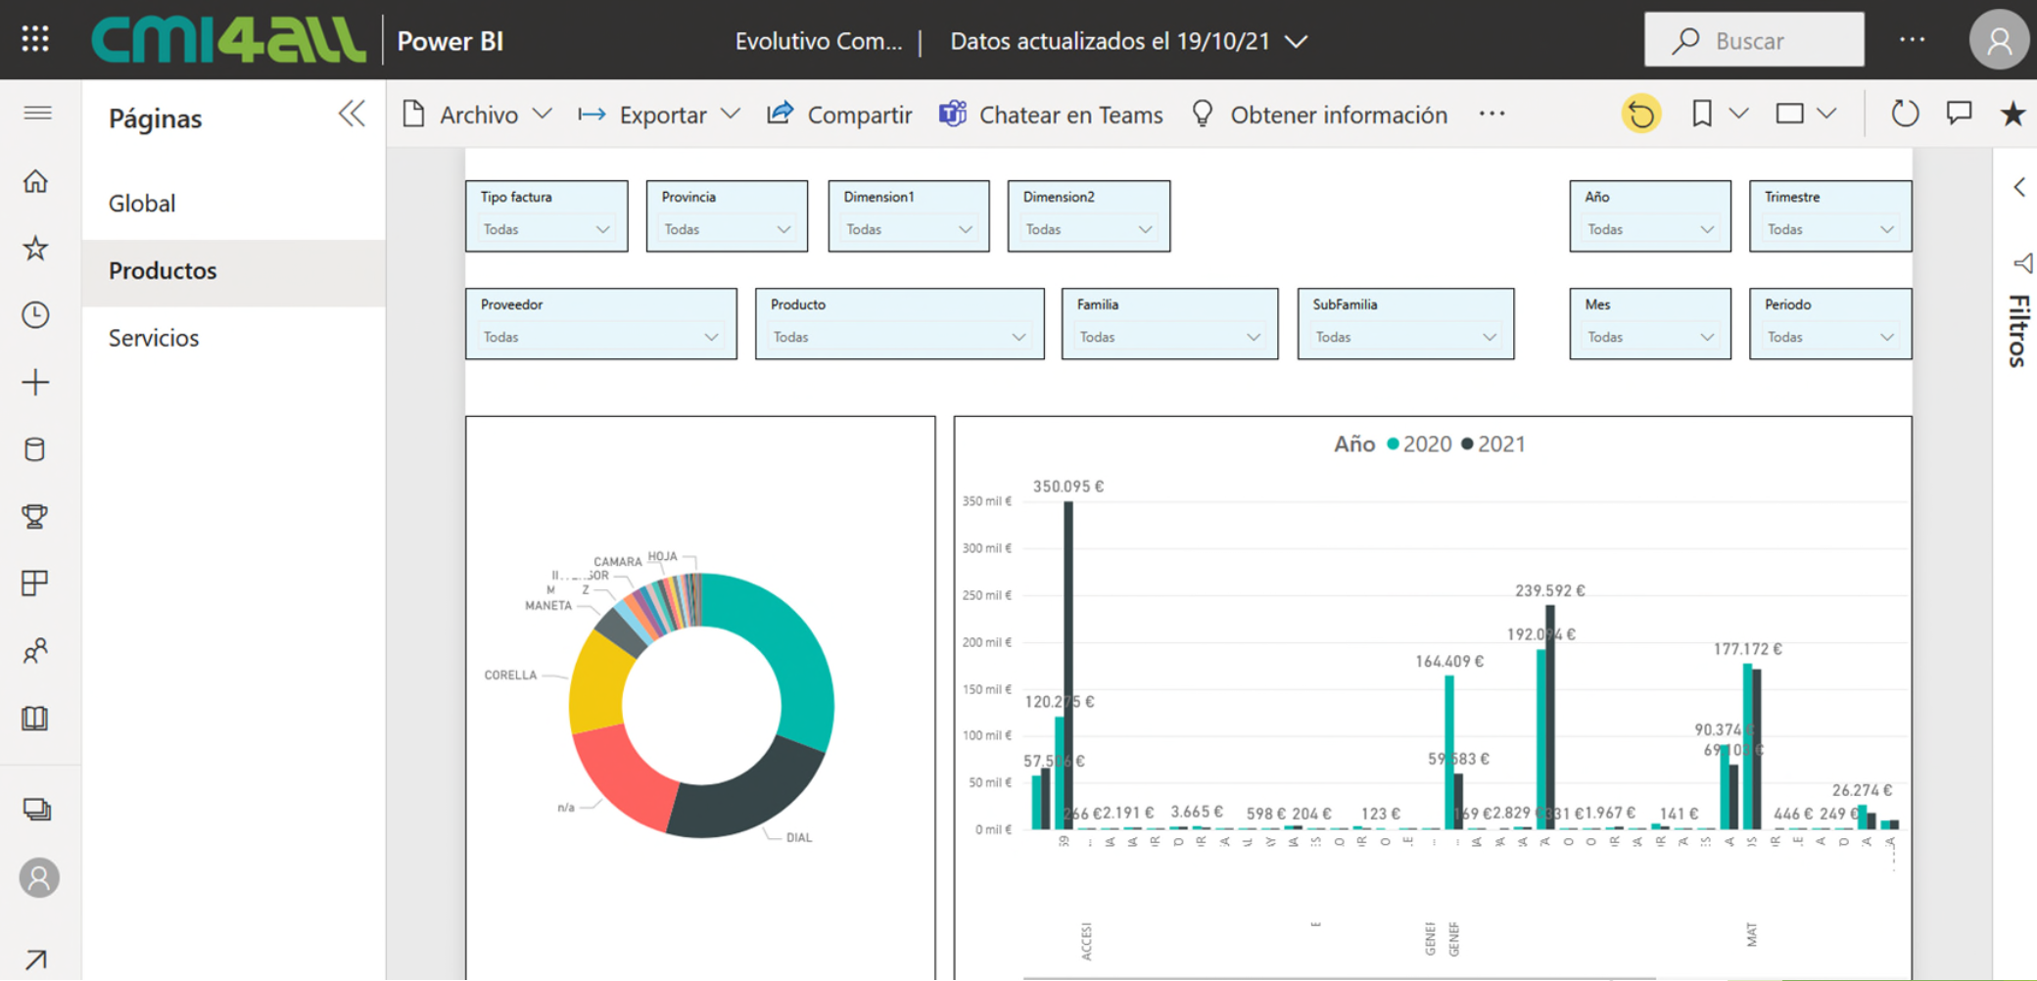2037x981 pixels.
Task: Open Favorites star in left sidebar
Action: point(36,249)
